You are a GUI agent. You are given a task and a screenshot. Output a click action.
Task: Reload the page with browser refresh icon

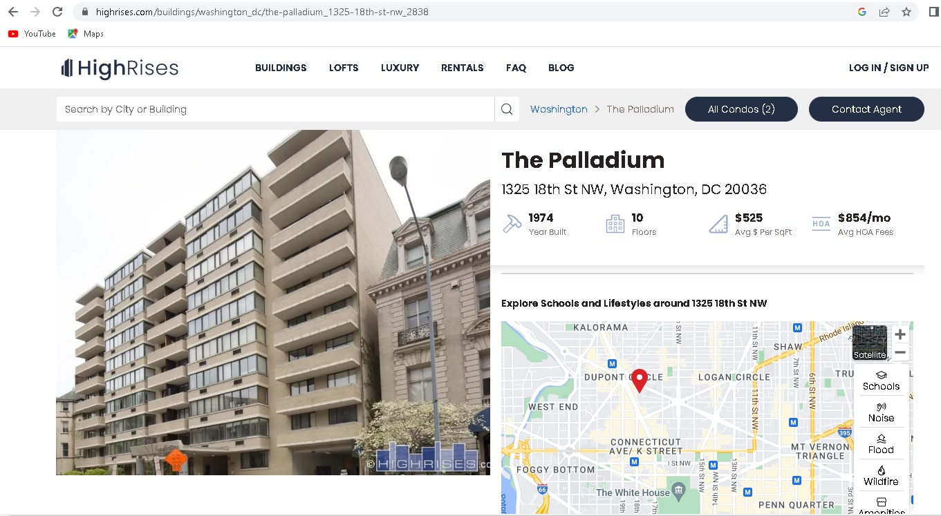coord(57,12)
